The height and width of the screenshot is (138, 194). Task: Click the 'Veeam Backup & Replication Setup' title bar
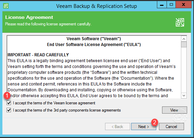[x=96, y=6]
